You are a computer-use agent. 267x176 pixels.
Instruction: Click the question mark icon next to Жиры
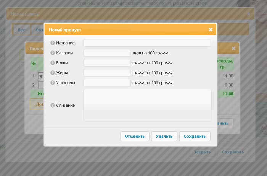click(x=53, y=73)
